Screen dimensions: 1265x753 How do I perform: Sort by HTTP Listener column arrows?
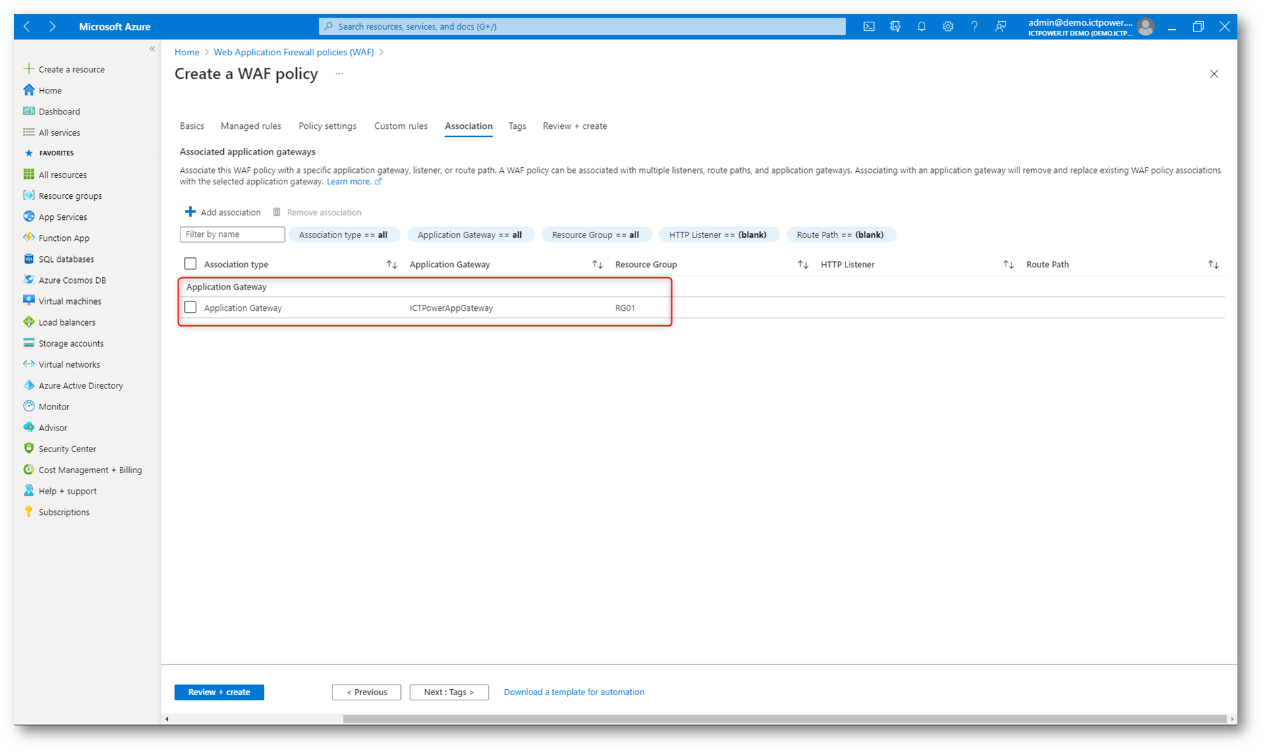click(1008, 264)
